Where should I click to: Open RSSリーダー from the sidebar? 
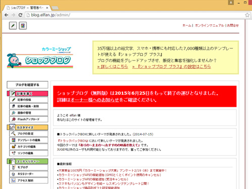(29, 174)
